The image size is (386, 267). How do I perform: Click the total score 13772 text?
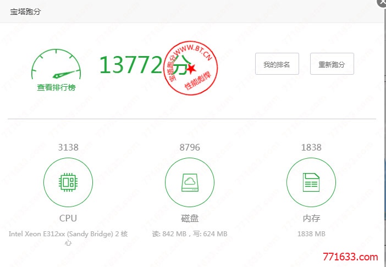click(x=130, y=64)
